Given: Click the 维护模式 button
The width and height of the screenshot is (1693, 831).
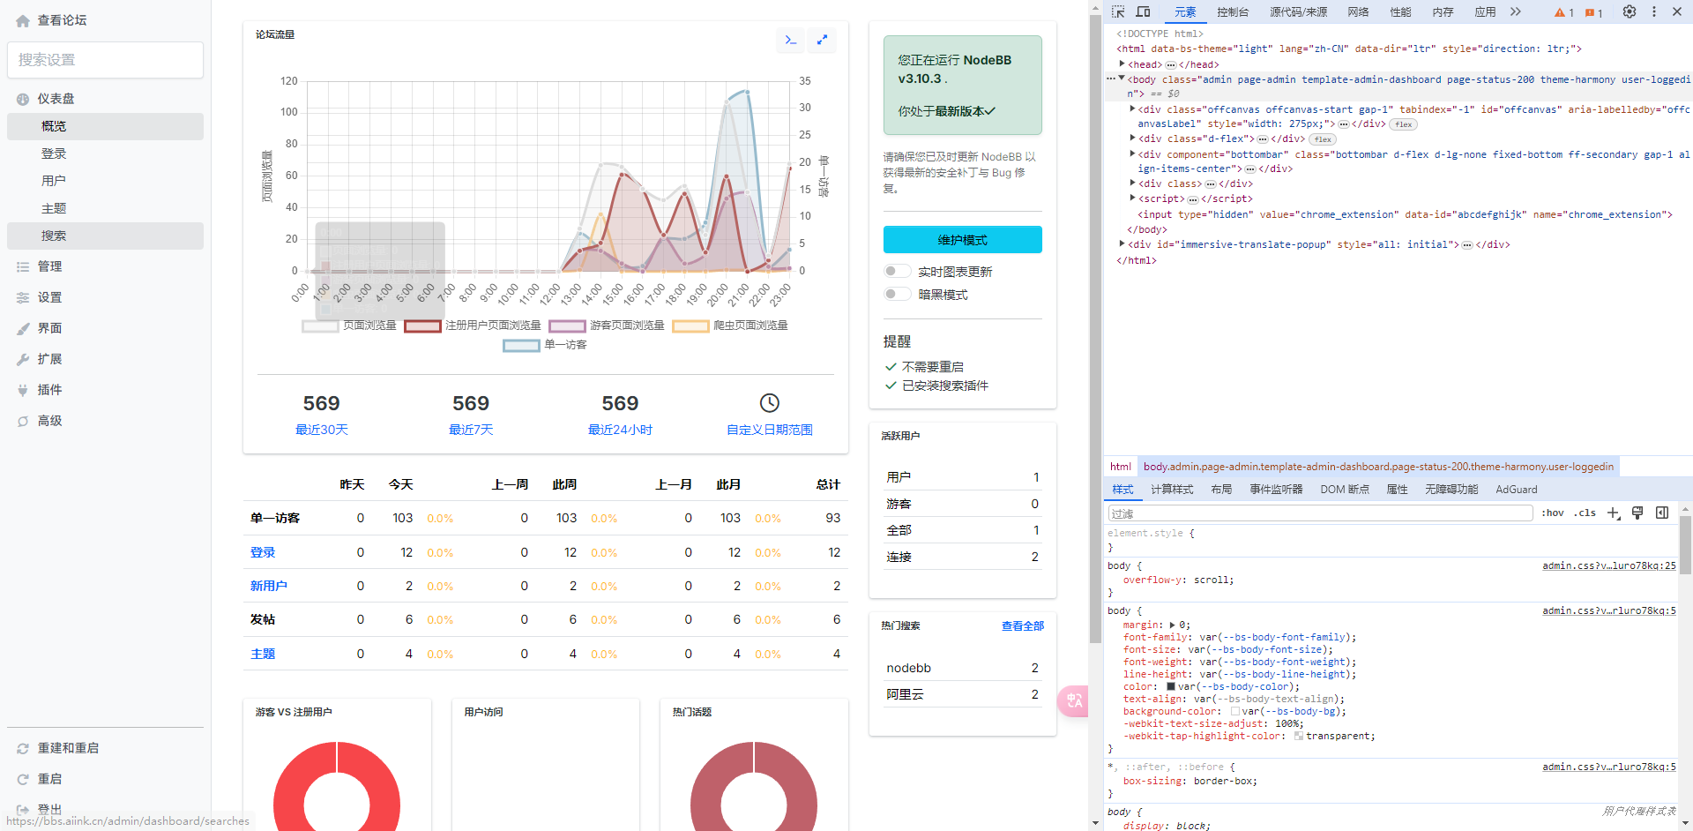Looking at the screenshot, I should tap(962, 240).
